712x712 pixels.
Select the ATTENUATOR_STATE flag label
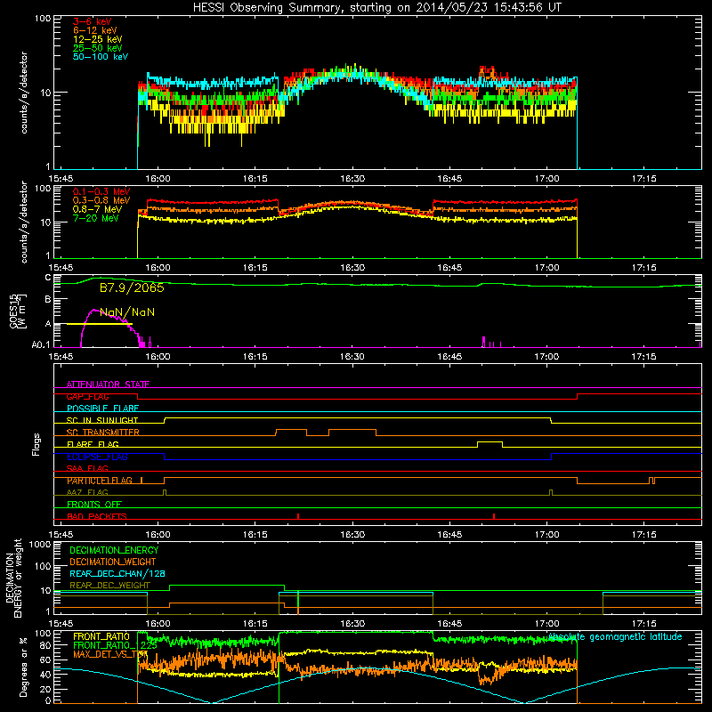click(x=108, y=384)
